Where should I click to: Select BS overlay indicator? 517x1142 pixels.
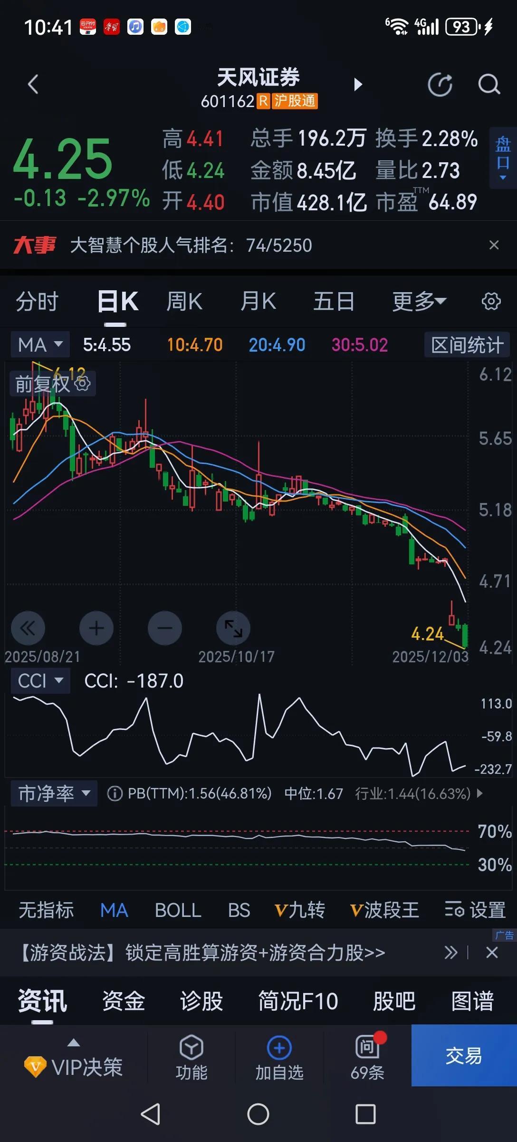(x=239, y=910)
